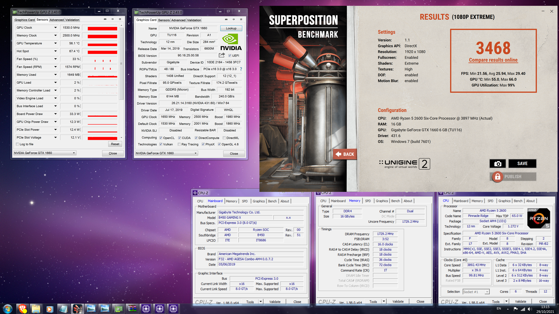Click Validate in the CPU-Z Mainboard window
The image size is (559, 314).
pos(275,301)
